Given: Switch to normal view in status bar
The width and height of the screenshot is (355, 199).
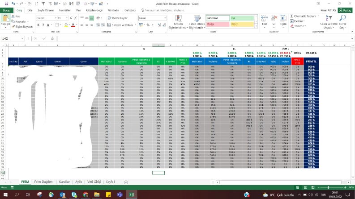Looking at the screenshot, I should (298, 187).
